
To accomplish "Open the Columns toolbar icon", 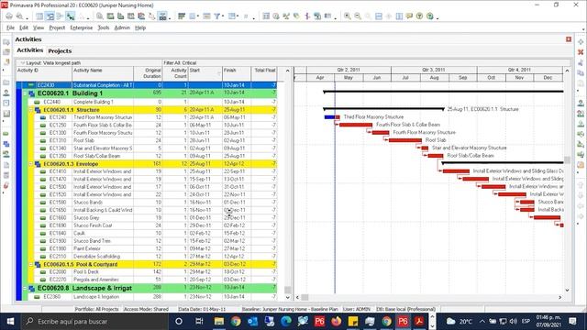I will pos(193,16).
